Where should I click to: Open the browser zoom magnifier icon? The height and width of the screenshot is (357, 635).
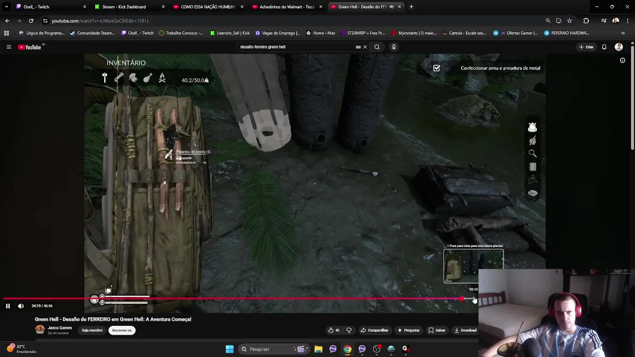click(x=548, y=21)
